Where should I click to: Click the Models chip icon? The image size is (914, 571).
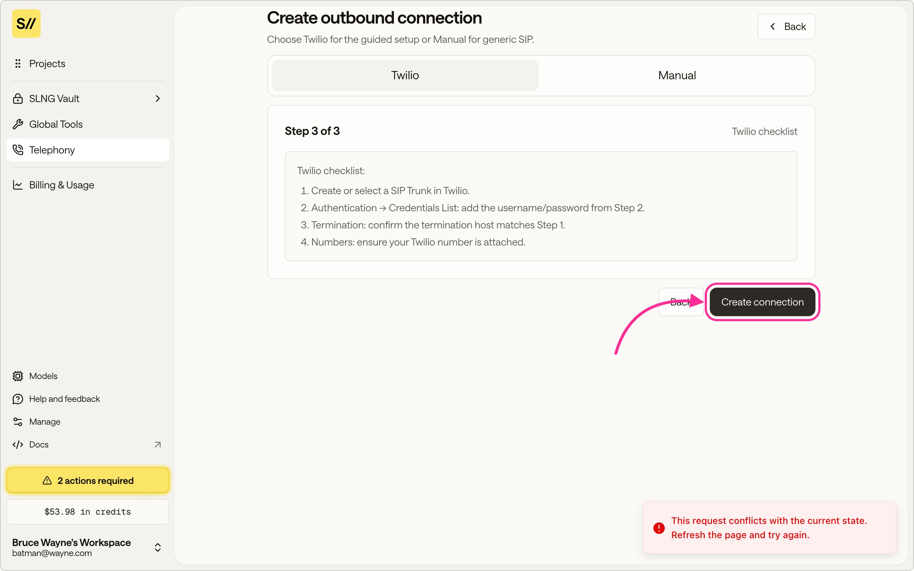coord(18,376)
